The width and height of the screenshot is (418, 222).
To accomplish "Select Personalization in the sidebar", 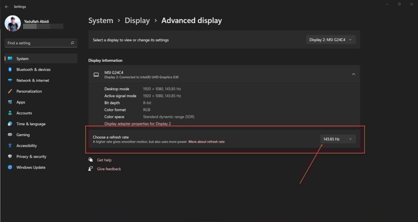I will pyautogui.click(x=41, y=91).
